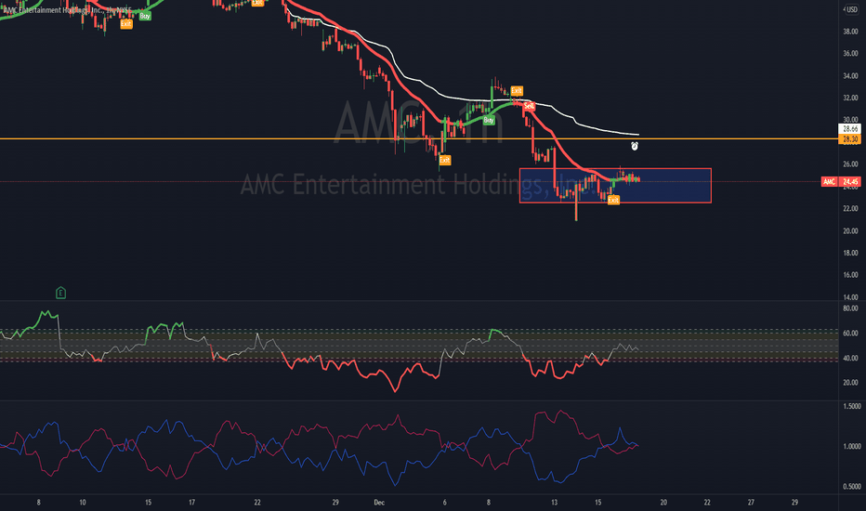
Task: Click the 80.00 RSI scale label
Action: point(850,308)
